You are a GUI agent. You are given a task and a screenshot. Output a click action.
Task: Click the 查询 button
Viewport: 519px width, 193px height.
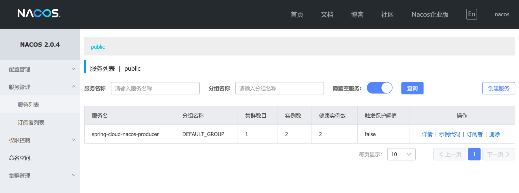pyautogui.click(x=412, y=88)
